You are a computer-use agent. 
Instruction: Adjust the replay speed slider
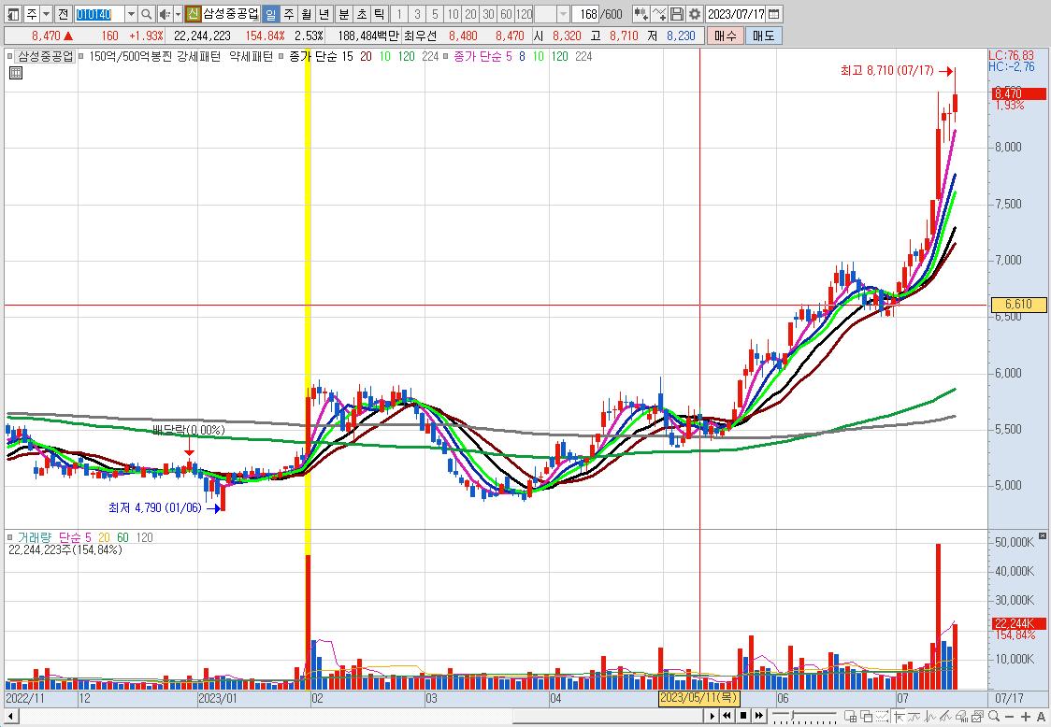[x=803, y=716]
